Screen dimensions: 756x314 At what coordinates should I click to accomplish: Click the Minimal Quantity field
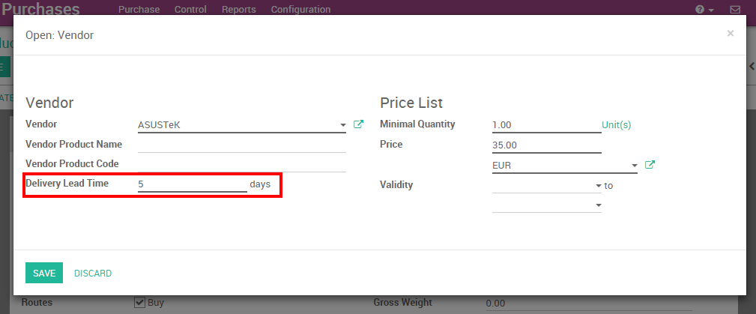(x=546, y=124)
